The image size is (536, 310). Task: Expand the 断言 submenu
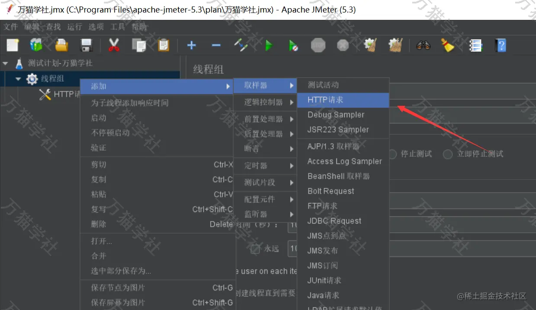265,149
